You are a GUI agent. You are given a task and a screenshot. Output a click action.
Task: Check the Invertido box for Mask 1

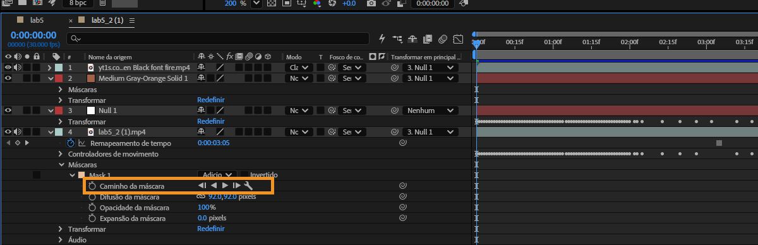244,175
